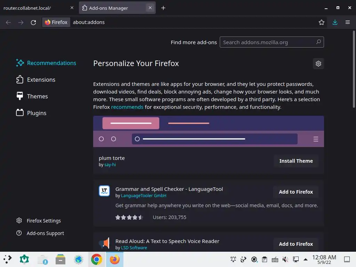356x267 pixels.
Task: Click the Read Aloud megaphone icon
Action: 104,243
